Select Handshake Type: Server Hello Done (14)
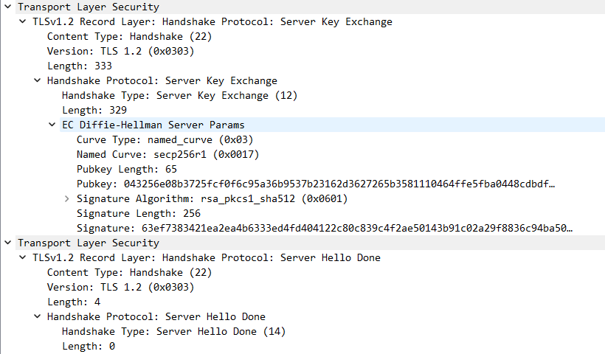The height and width of the screenshot is (354, 605). click(173, 331)
